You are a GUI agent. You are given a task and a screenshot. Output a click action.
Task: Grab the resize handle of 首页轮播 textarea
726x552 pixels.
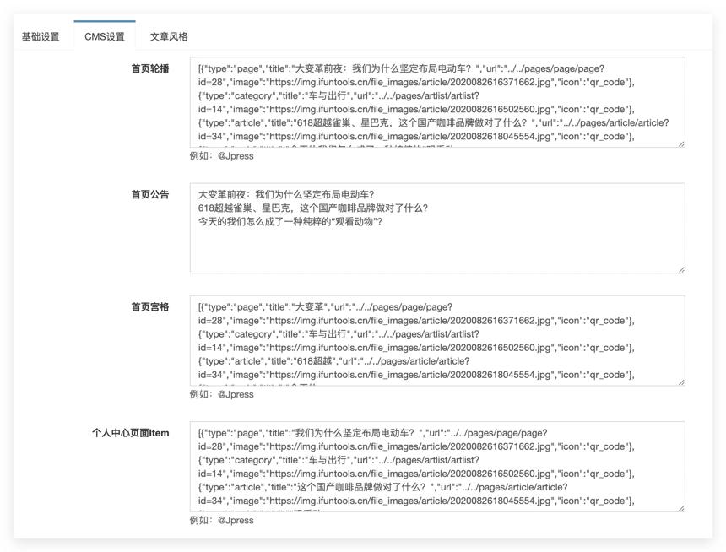click(x=681, y=144)
